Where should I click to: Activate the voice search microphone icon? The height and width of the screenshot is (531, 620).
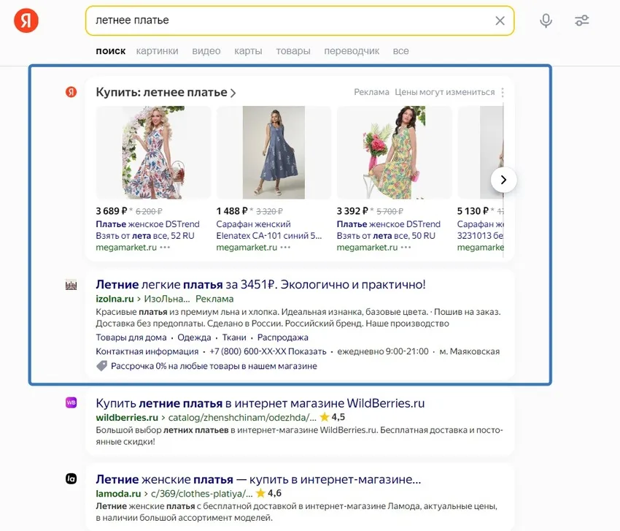click(x=546, y=20)
